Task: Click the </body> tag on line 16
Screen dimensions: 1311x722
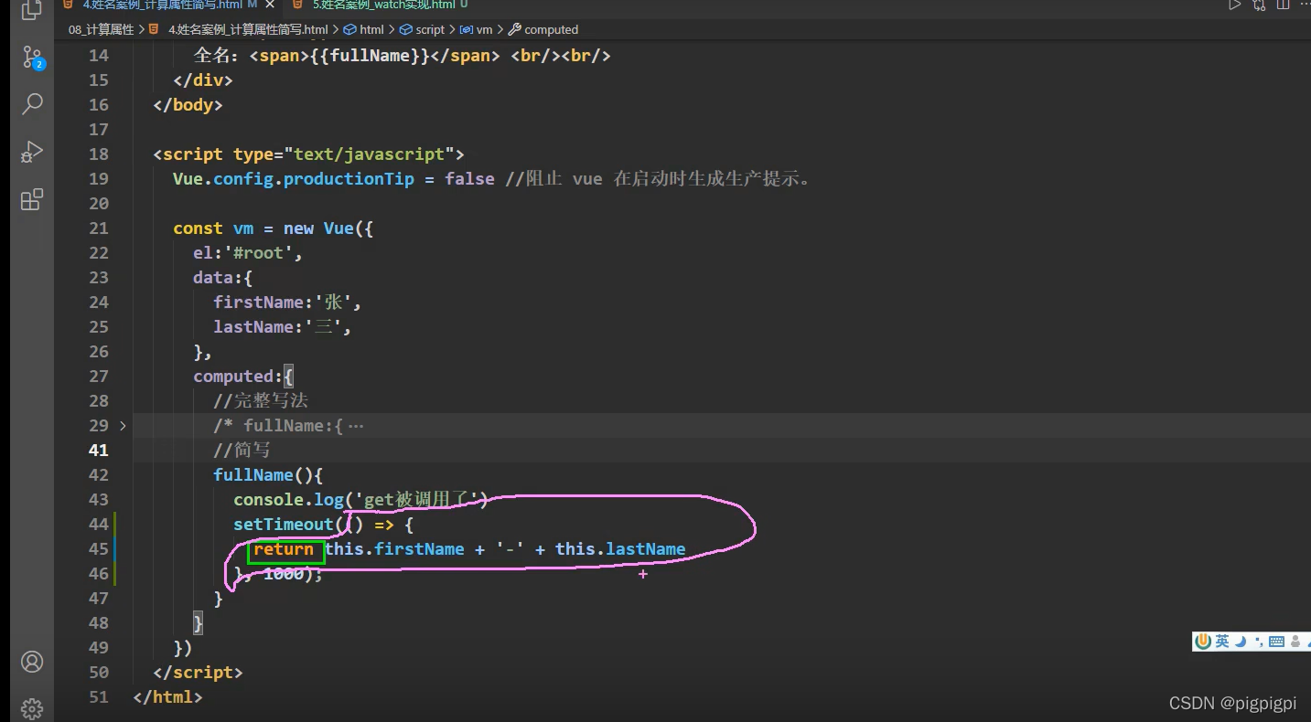Action: (188, 104)
